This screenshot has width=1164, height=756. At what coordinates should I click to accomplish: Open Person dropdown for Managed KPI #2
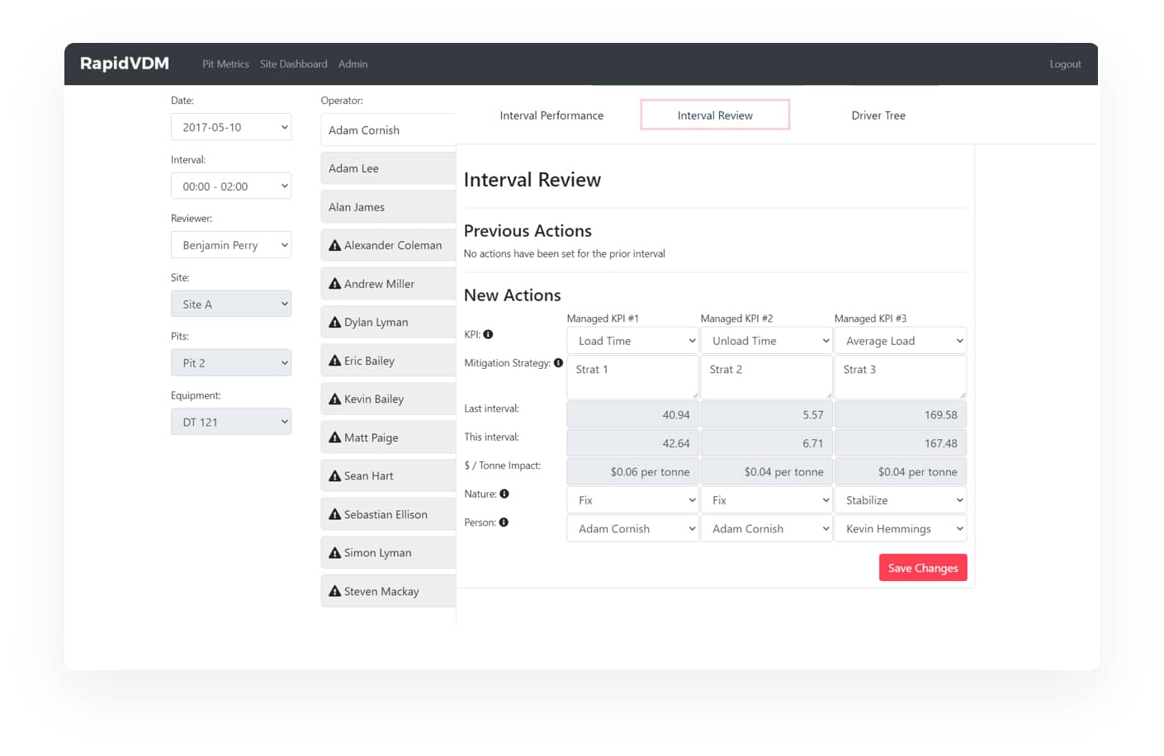pos(766,528)
